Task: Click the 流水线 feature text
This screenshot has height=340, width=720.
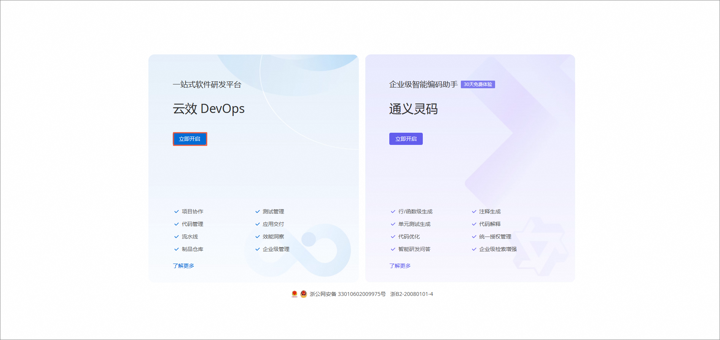Action: pyautogui.click(x=190, y=237)
